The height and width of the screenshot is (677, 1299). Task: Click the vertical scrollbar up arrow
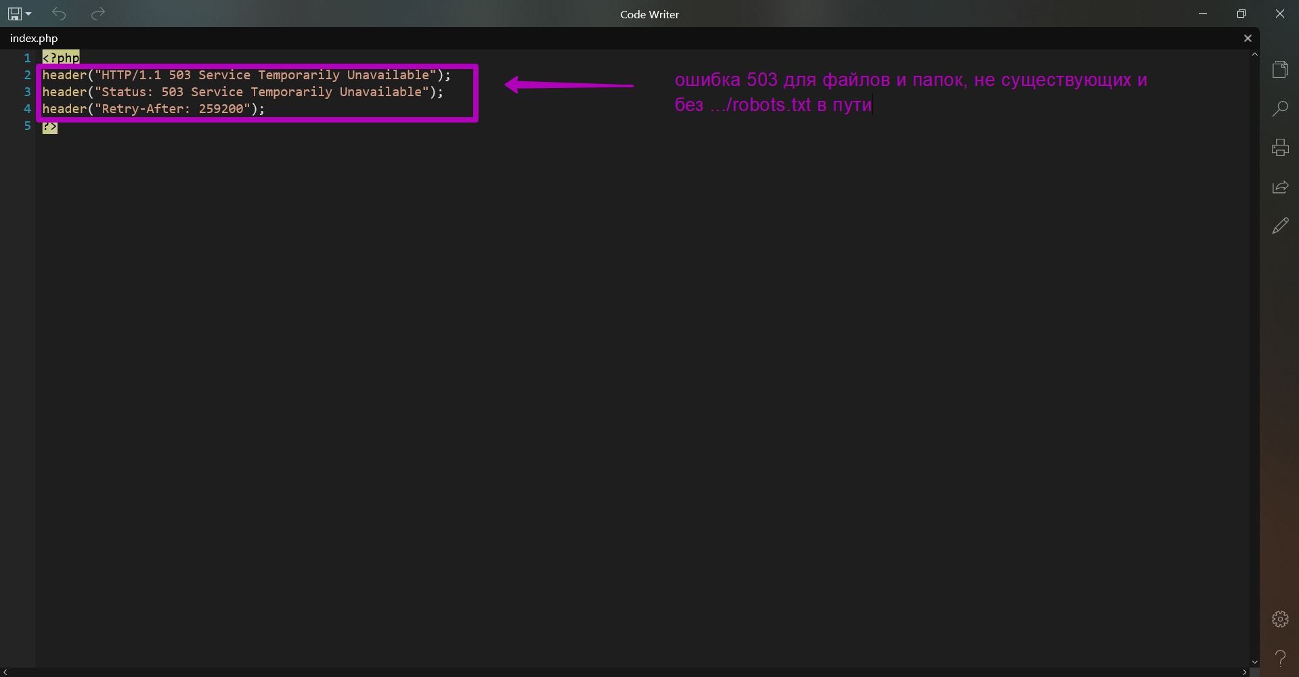click(x=1254, y=54)
